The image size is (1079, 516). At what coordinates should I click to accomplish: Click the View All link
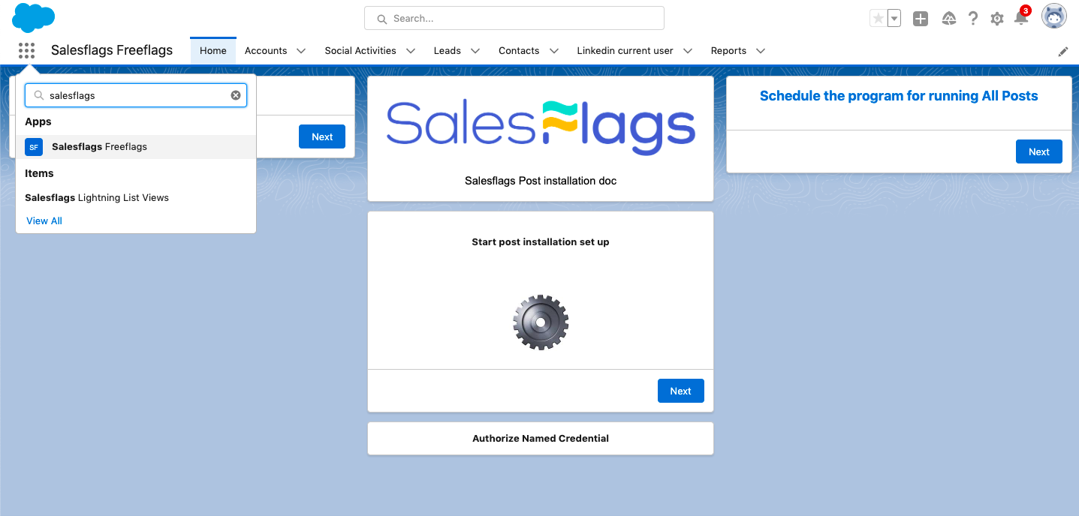pos(44,220)
